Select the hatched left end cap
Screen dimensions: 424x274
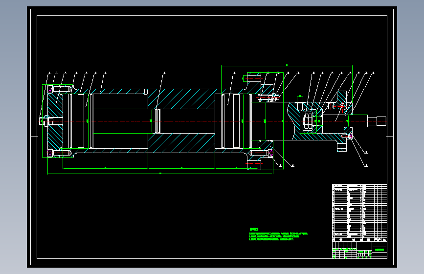(55, 121)
